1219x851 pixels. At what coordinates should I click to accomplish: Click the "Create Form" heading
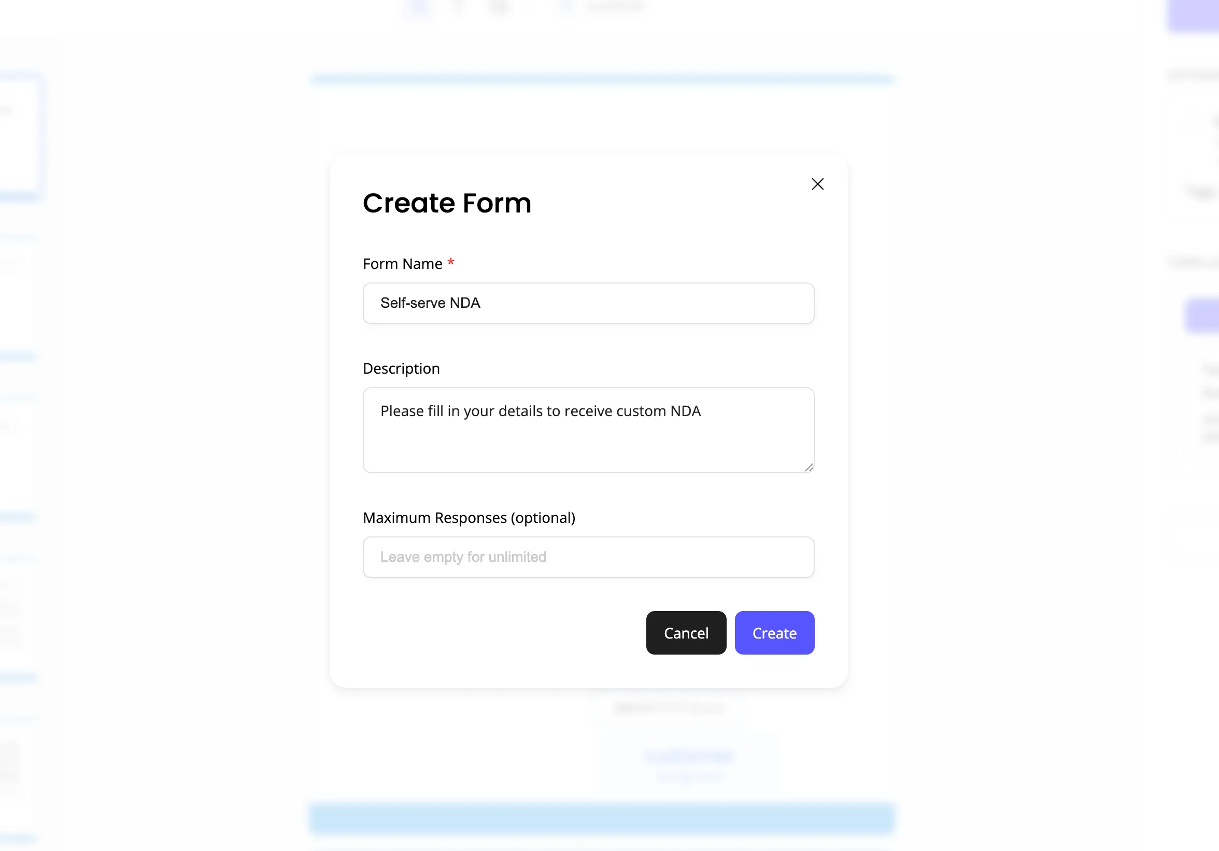447,203
